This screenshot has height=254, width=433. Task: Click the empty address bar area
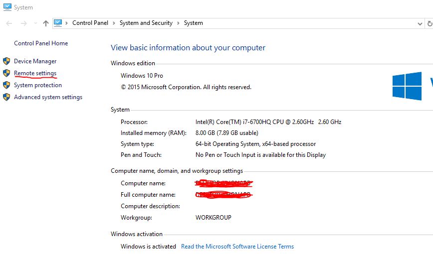(309, 23)
